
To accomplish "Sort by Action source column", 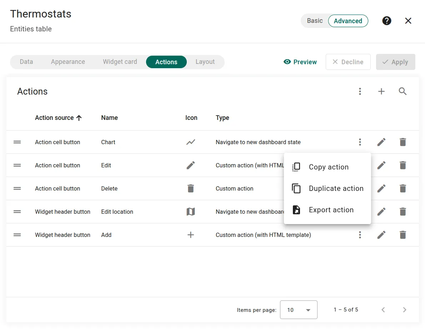I will click(x=58, y=118).
